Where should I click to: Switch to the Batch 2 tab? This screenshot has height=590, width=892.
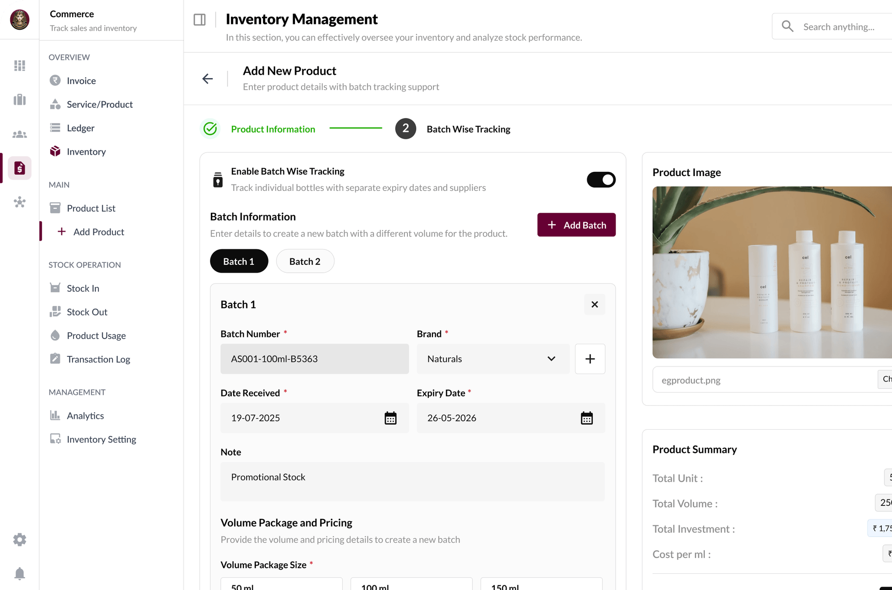pyautogui.click(x=305, y=261)
